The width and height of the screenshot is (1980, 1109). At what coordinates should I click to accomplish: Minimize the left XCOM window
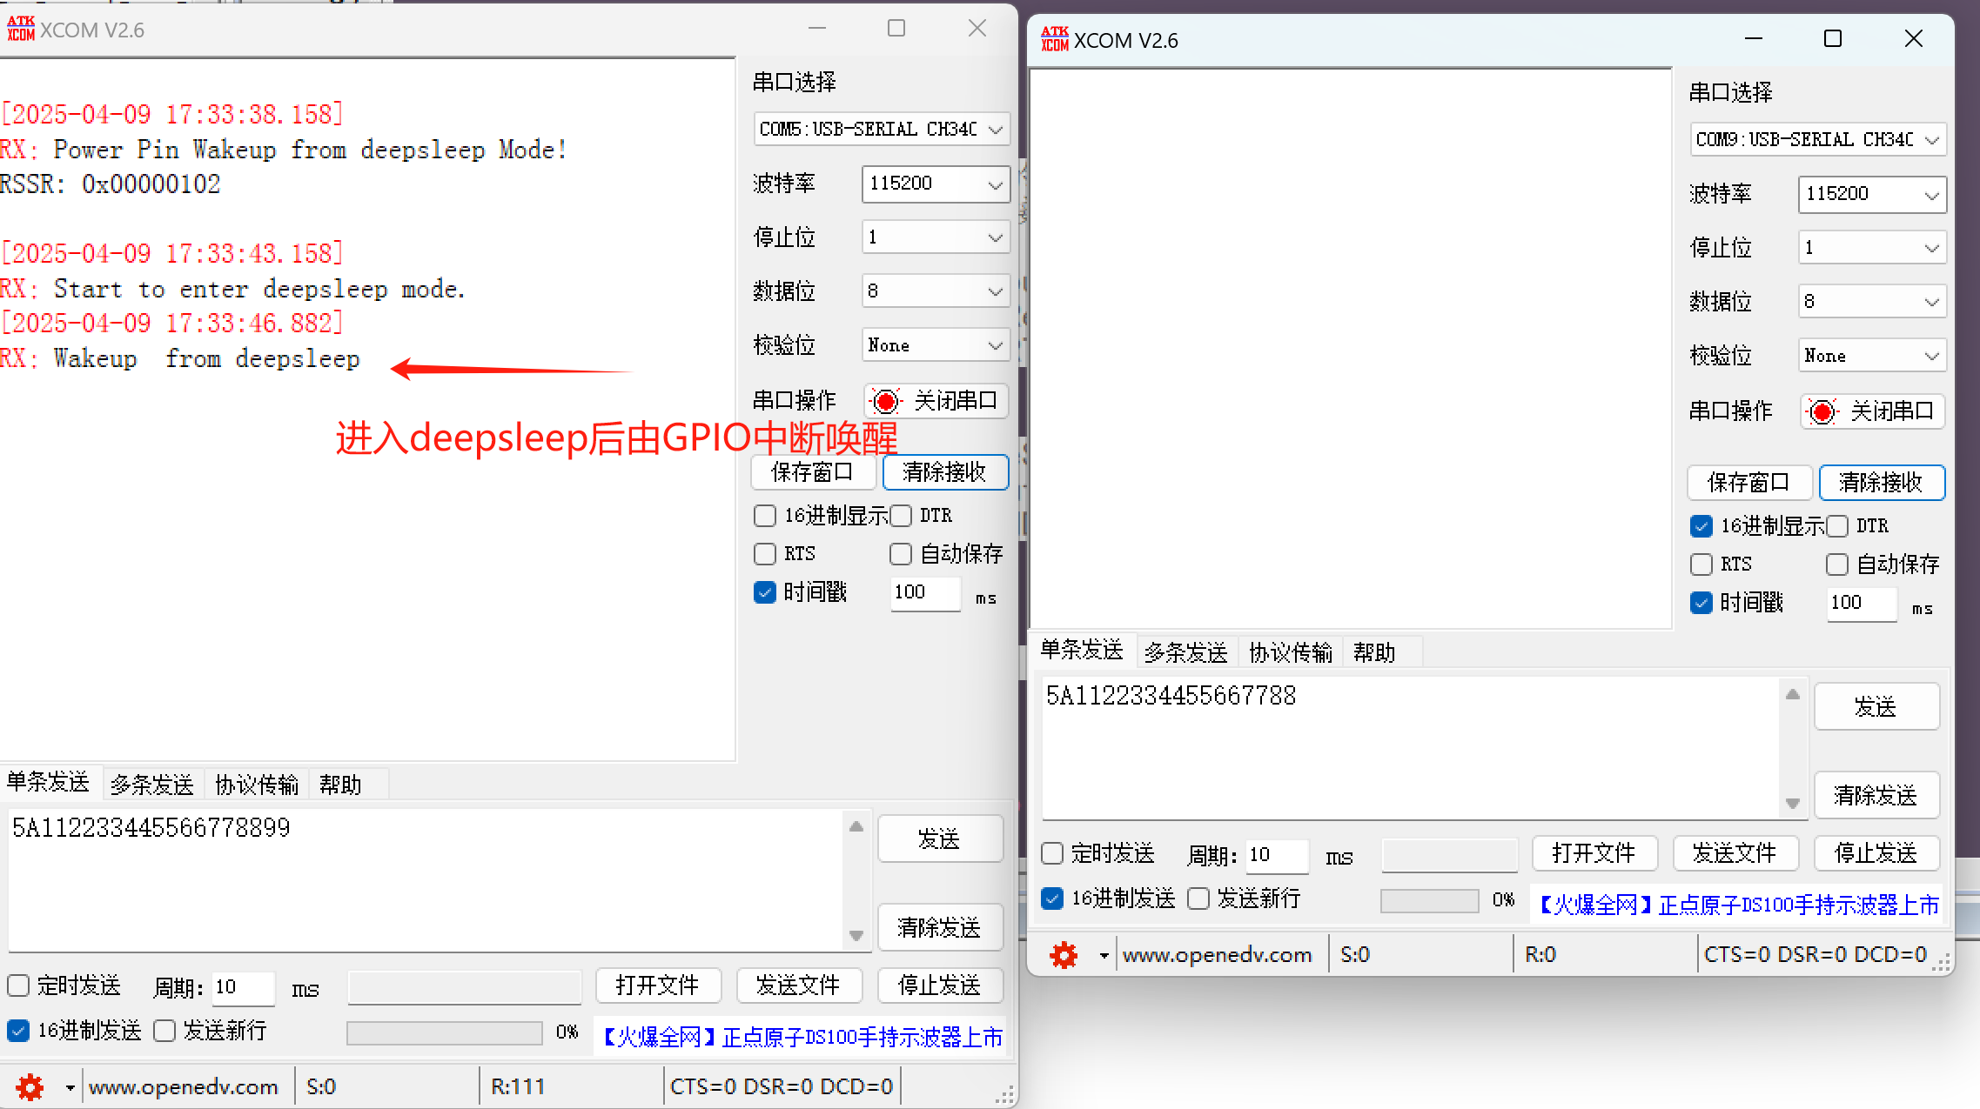click(x=817, y=29)
